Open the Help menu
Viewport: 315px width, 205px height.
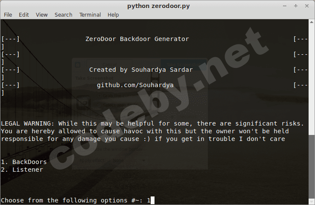(113, 15)
